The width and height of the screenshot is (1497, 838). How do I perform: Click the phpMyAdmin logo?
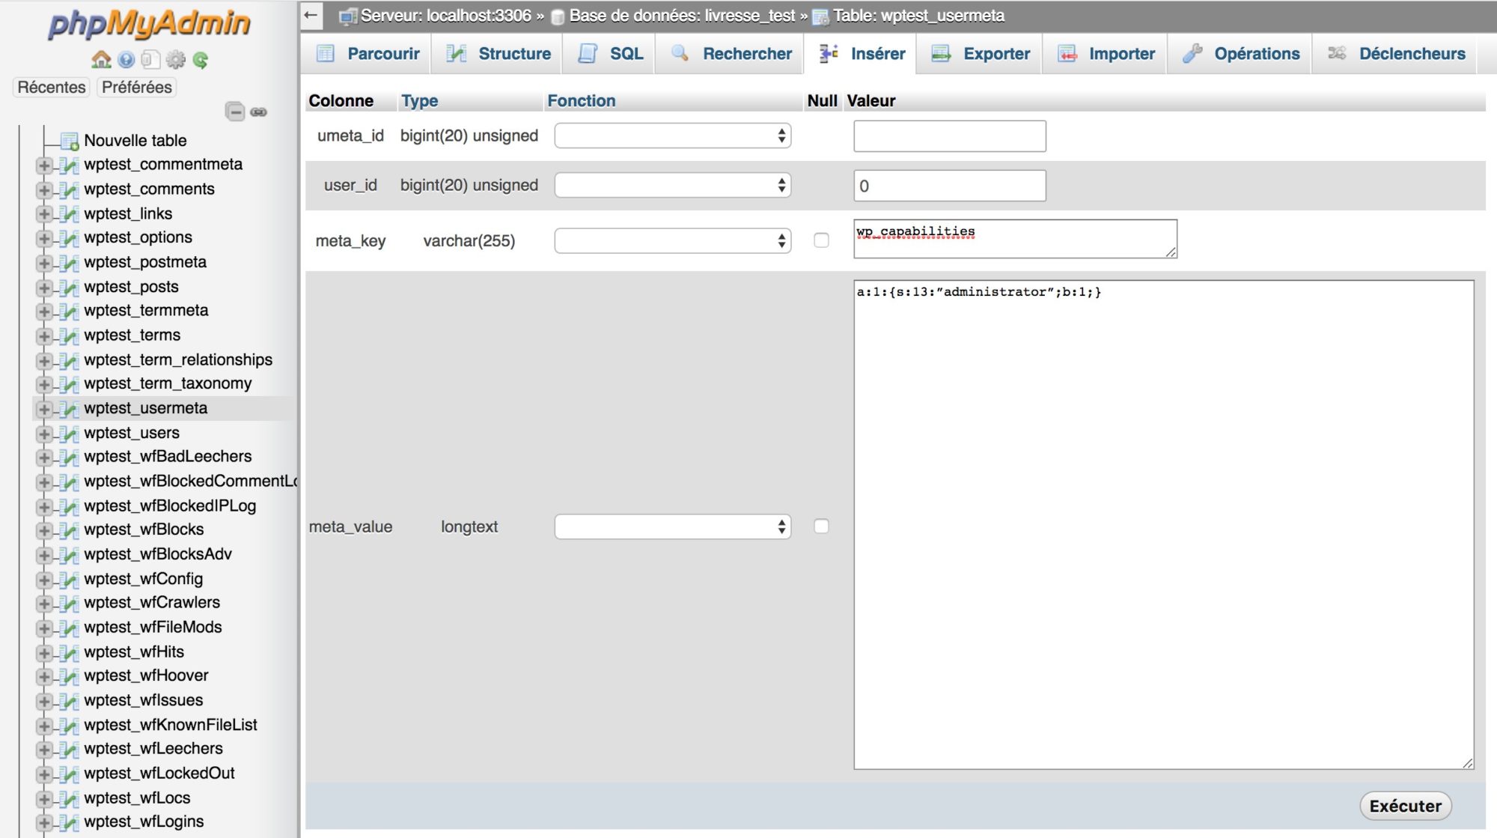pos(149,24)
